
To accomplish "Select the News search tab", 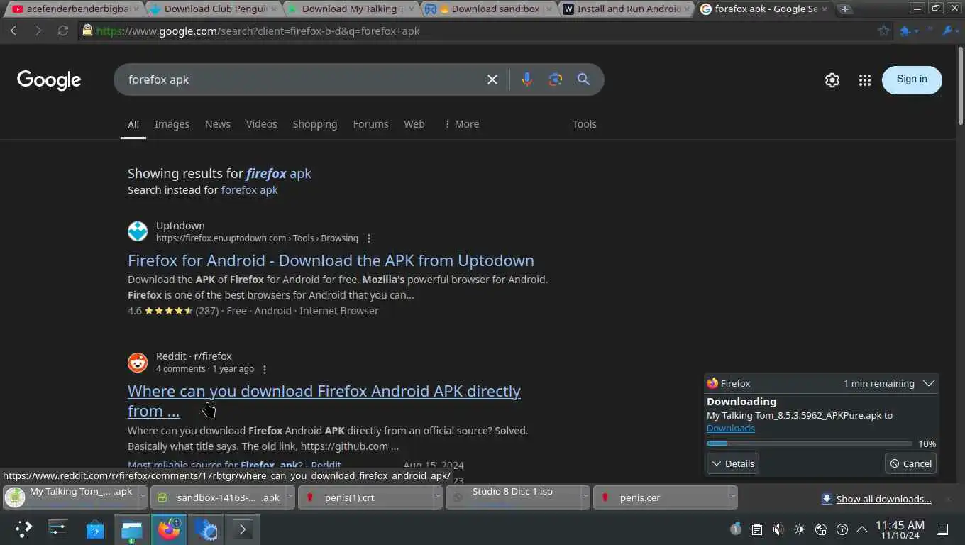I will coord(218,124).
